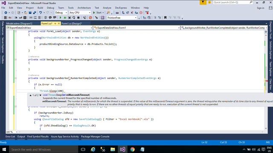Click the bug-shaped debug icon
This screenshot has width=273, height=153.
[70, 18]
